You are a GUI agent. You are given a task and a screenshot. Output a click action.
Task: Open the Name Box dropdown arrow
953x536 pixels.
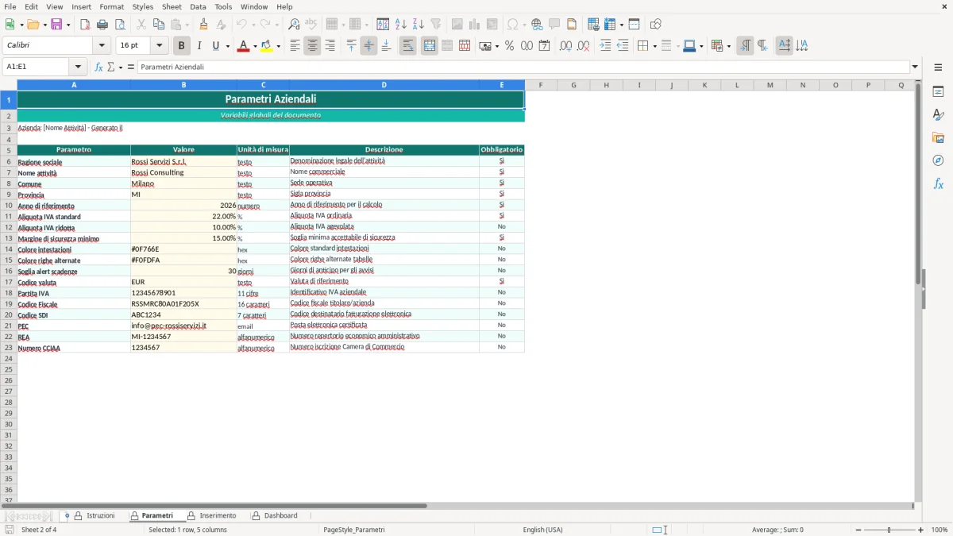coord(78,67)
